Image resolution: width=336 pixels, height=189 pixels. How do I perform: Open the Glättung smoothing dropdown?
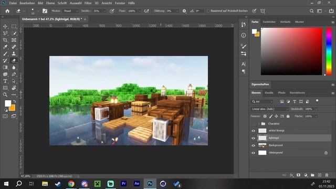(177, 11)
